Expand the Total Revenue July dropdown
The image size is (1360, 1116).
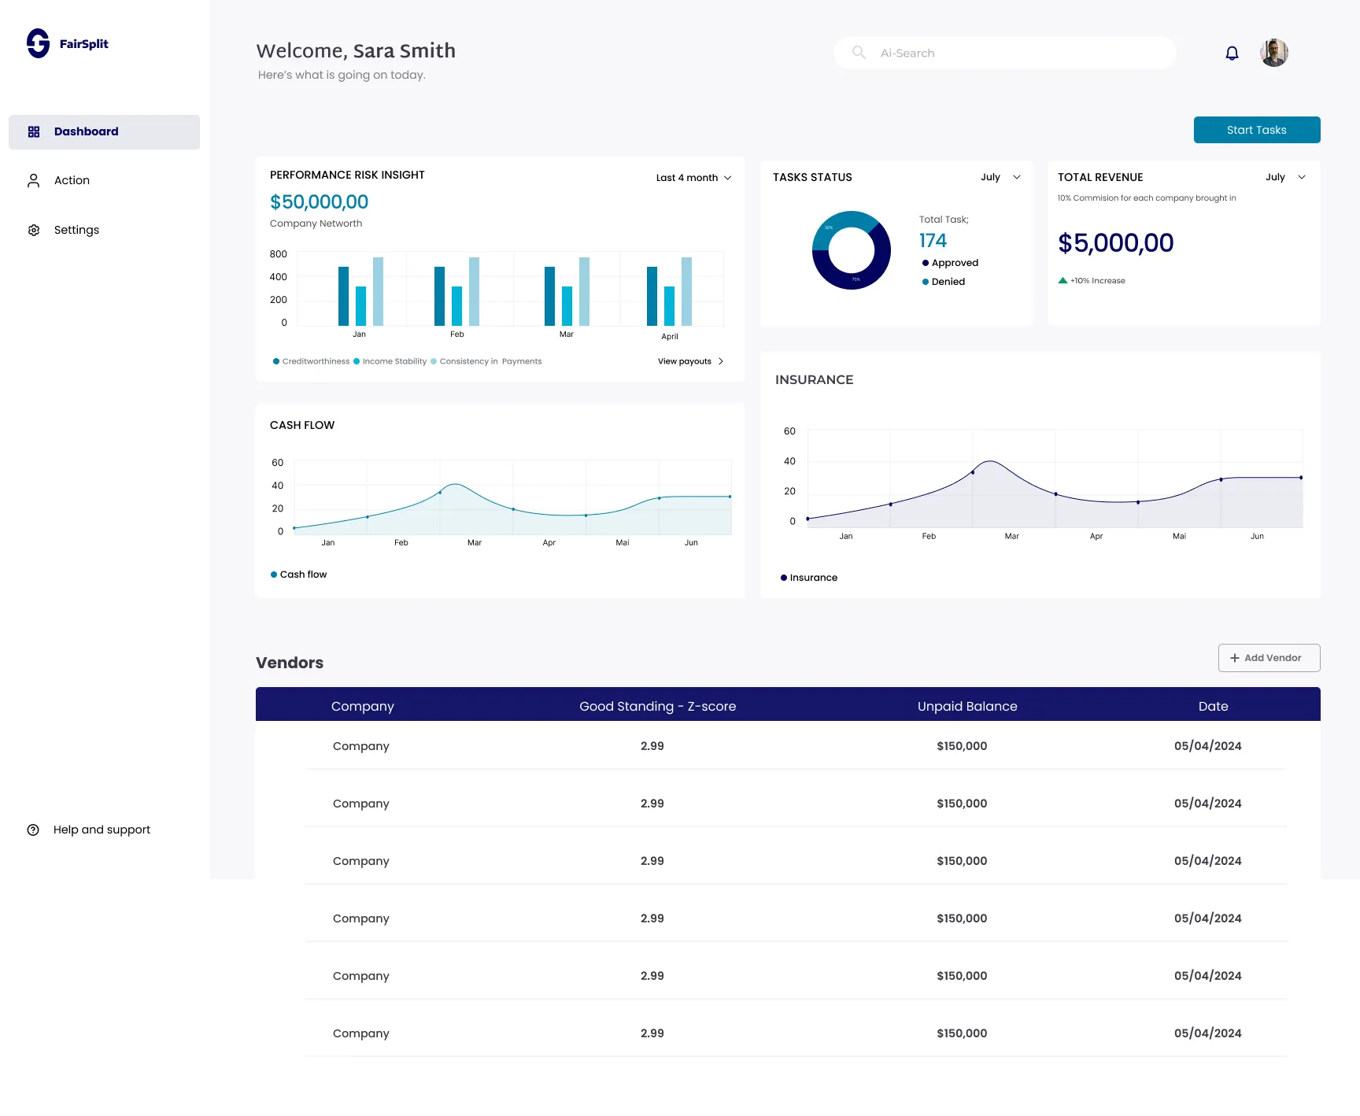click(1285, 177)
